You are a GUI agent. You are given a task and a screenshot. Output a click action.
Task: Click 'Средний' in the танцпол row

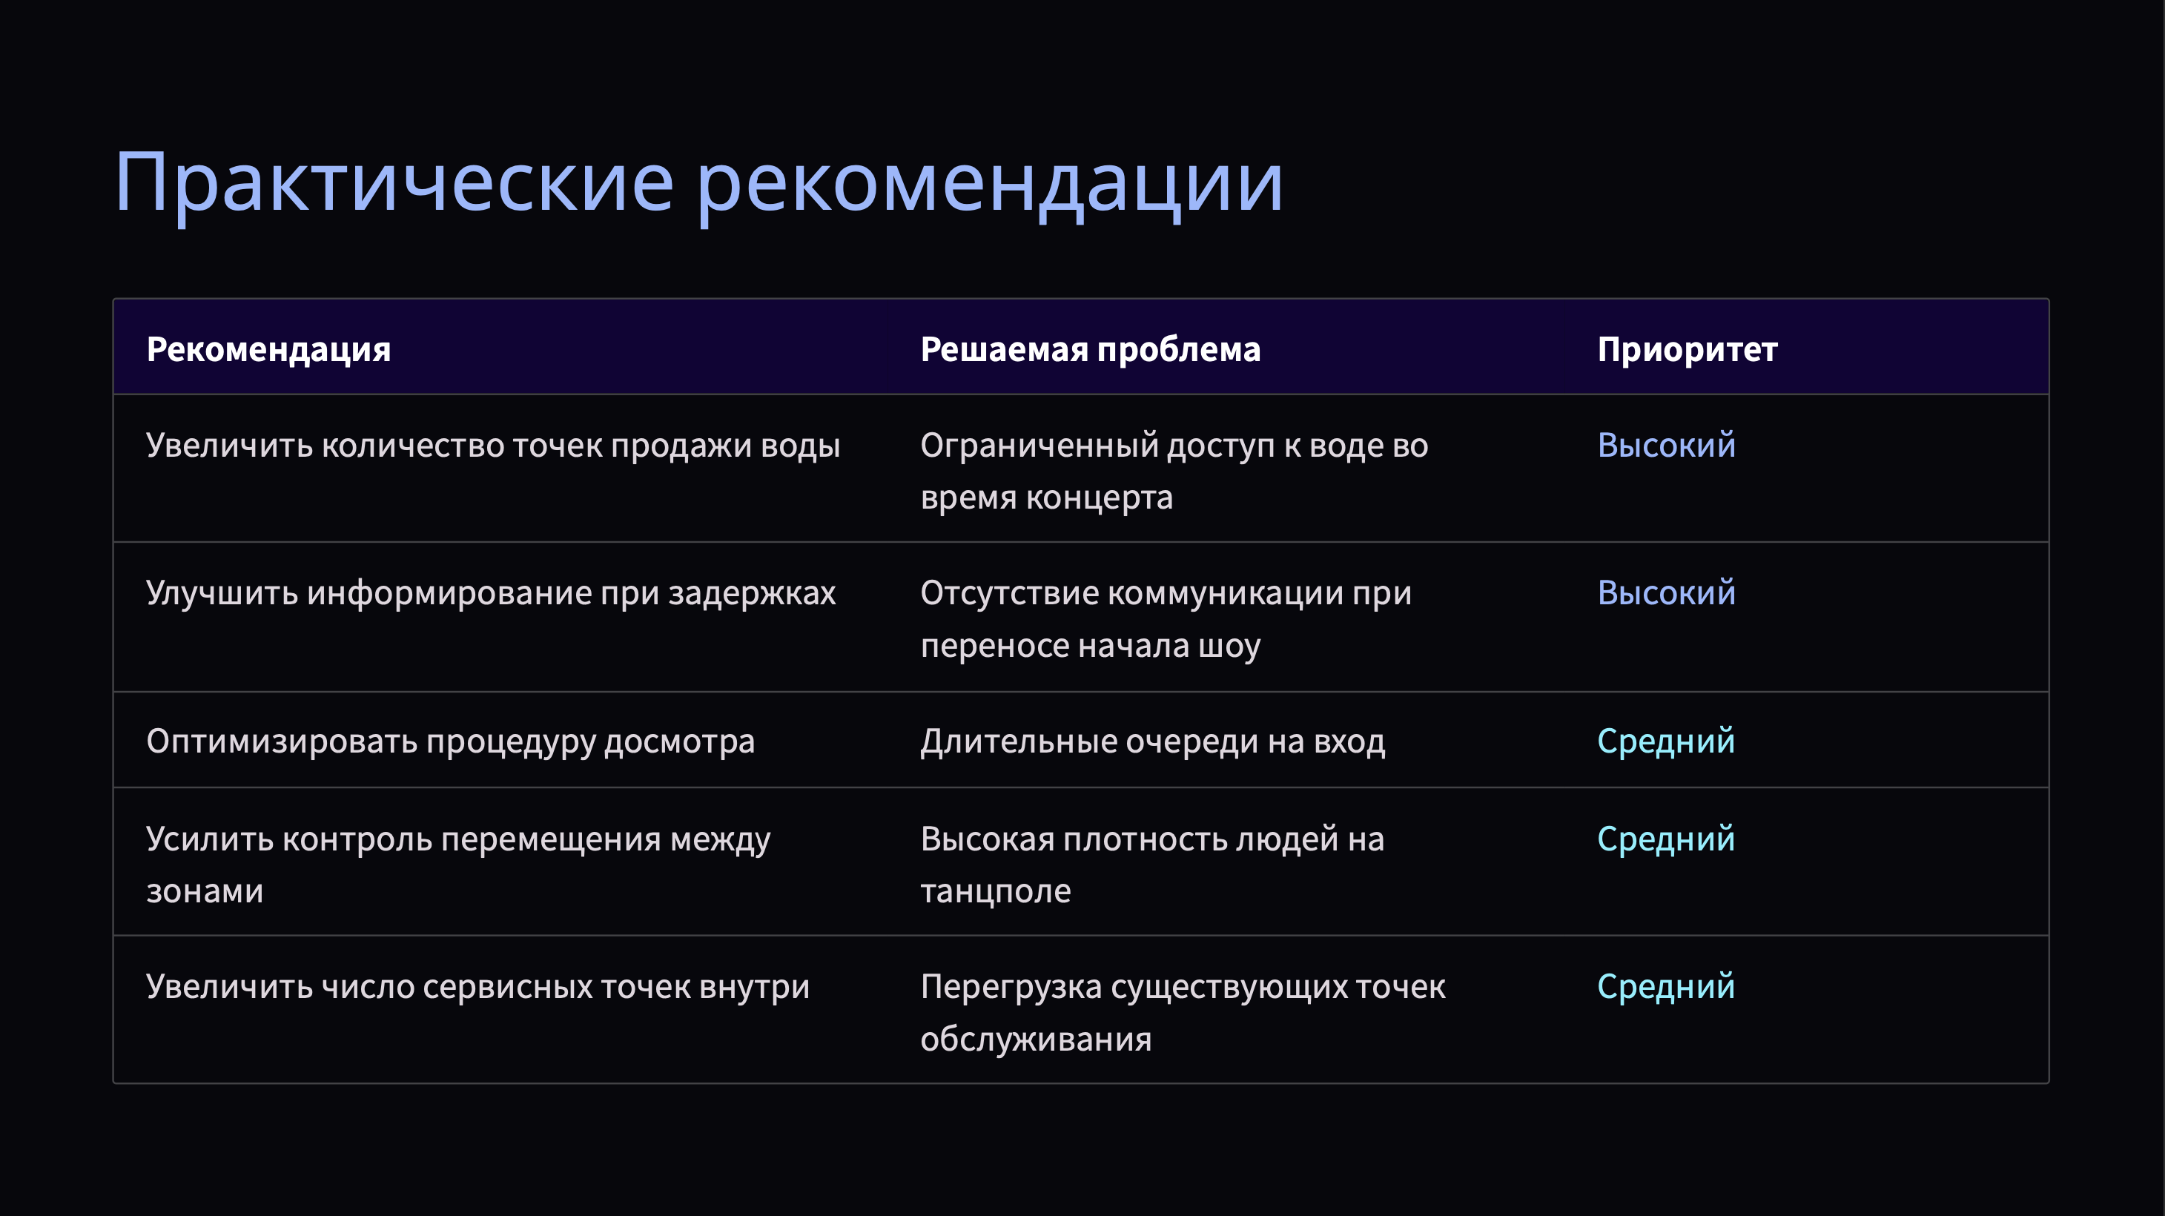(x=1666, y=838)
